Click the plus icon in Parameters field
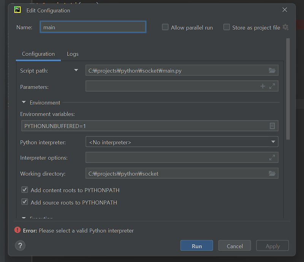 263,86
